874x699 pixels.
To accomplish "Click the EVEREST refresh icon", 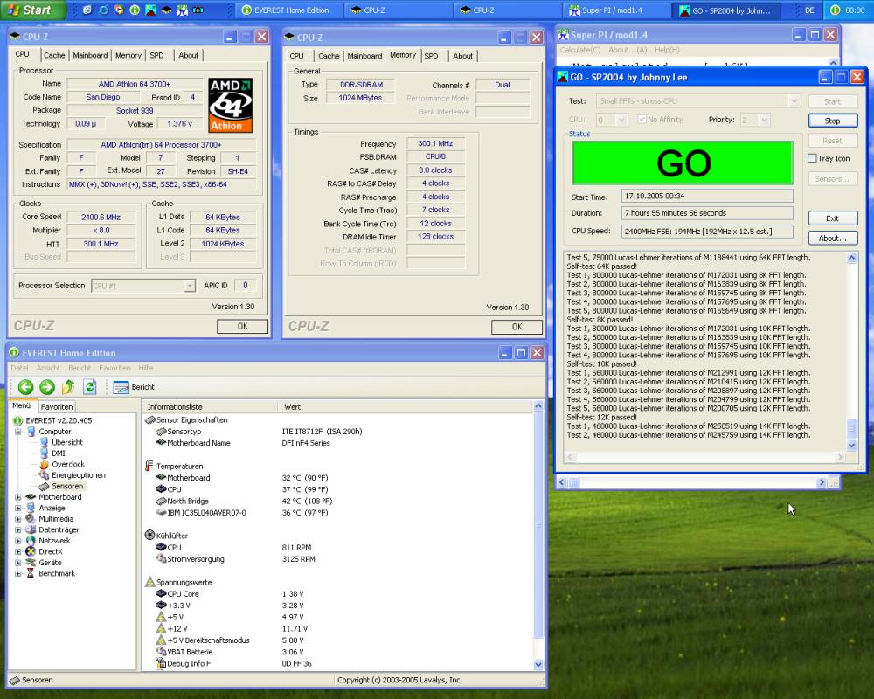I will click(x=90, y=387).
